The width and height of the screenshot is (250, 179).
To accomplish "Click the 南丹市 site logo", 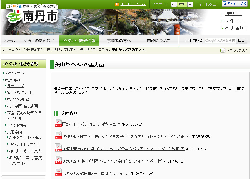I will [x=32, y=14].
